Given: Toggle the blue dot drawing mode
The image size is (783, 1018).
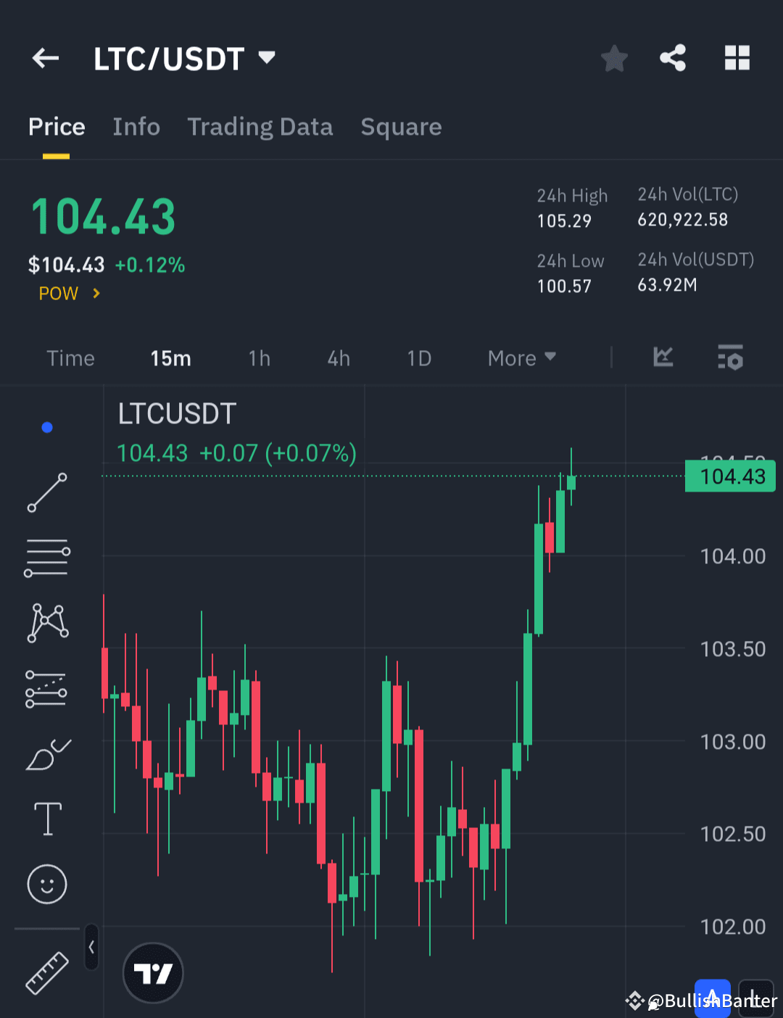Looking at the screenshot, I should click(x=46, y=427).
